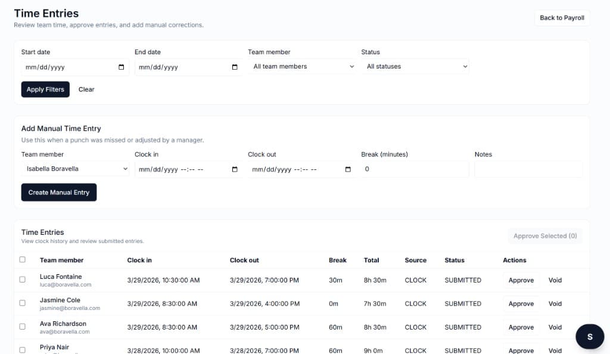Click the circular S profile avatar
Viewport: 610px width, 354px height.
589,336
